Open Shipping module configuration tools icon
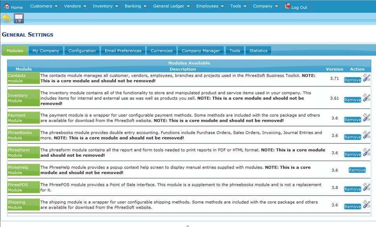Screen dimensions: 376x227 click(367, 204)
